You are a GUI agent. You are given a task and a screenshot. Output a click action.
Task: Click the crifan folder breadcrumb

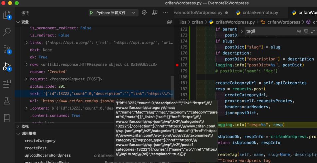[197, 22]
